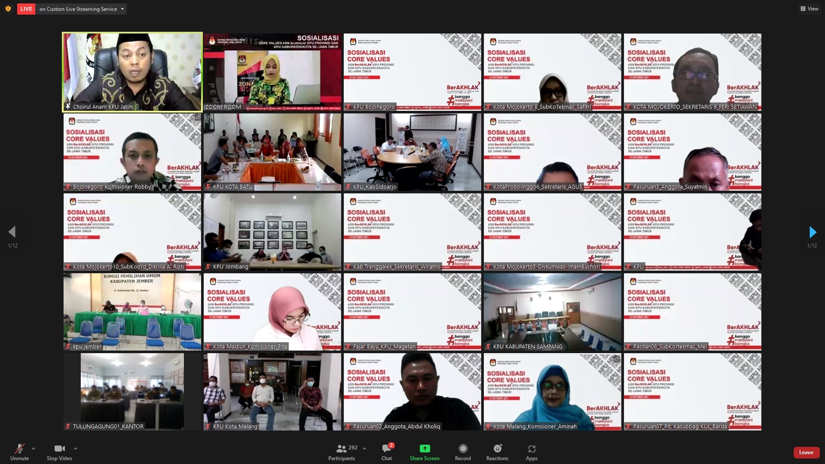This screenshot has height=464, width=825.
Task: Expand audio options arrow beside Unmute
Action: 34,449
